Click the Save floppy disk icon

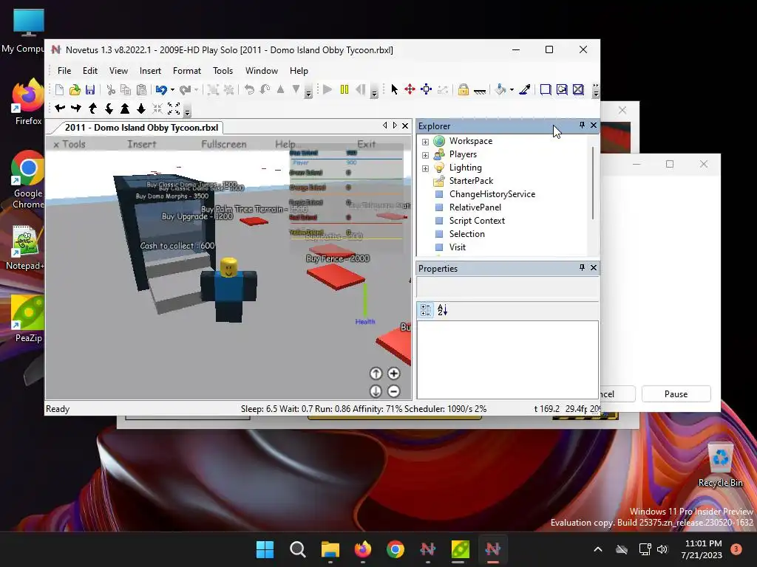(90, 89)
